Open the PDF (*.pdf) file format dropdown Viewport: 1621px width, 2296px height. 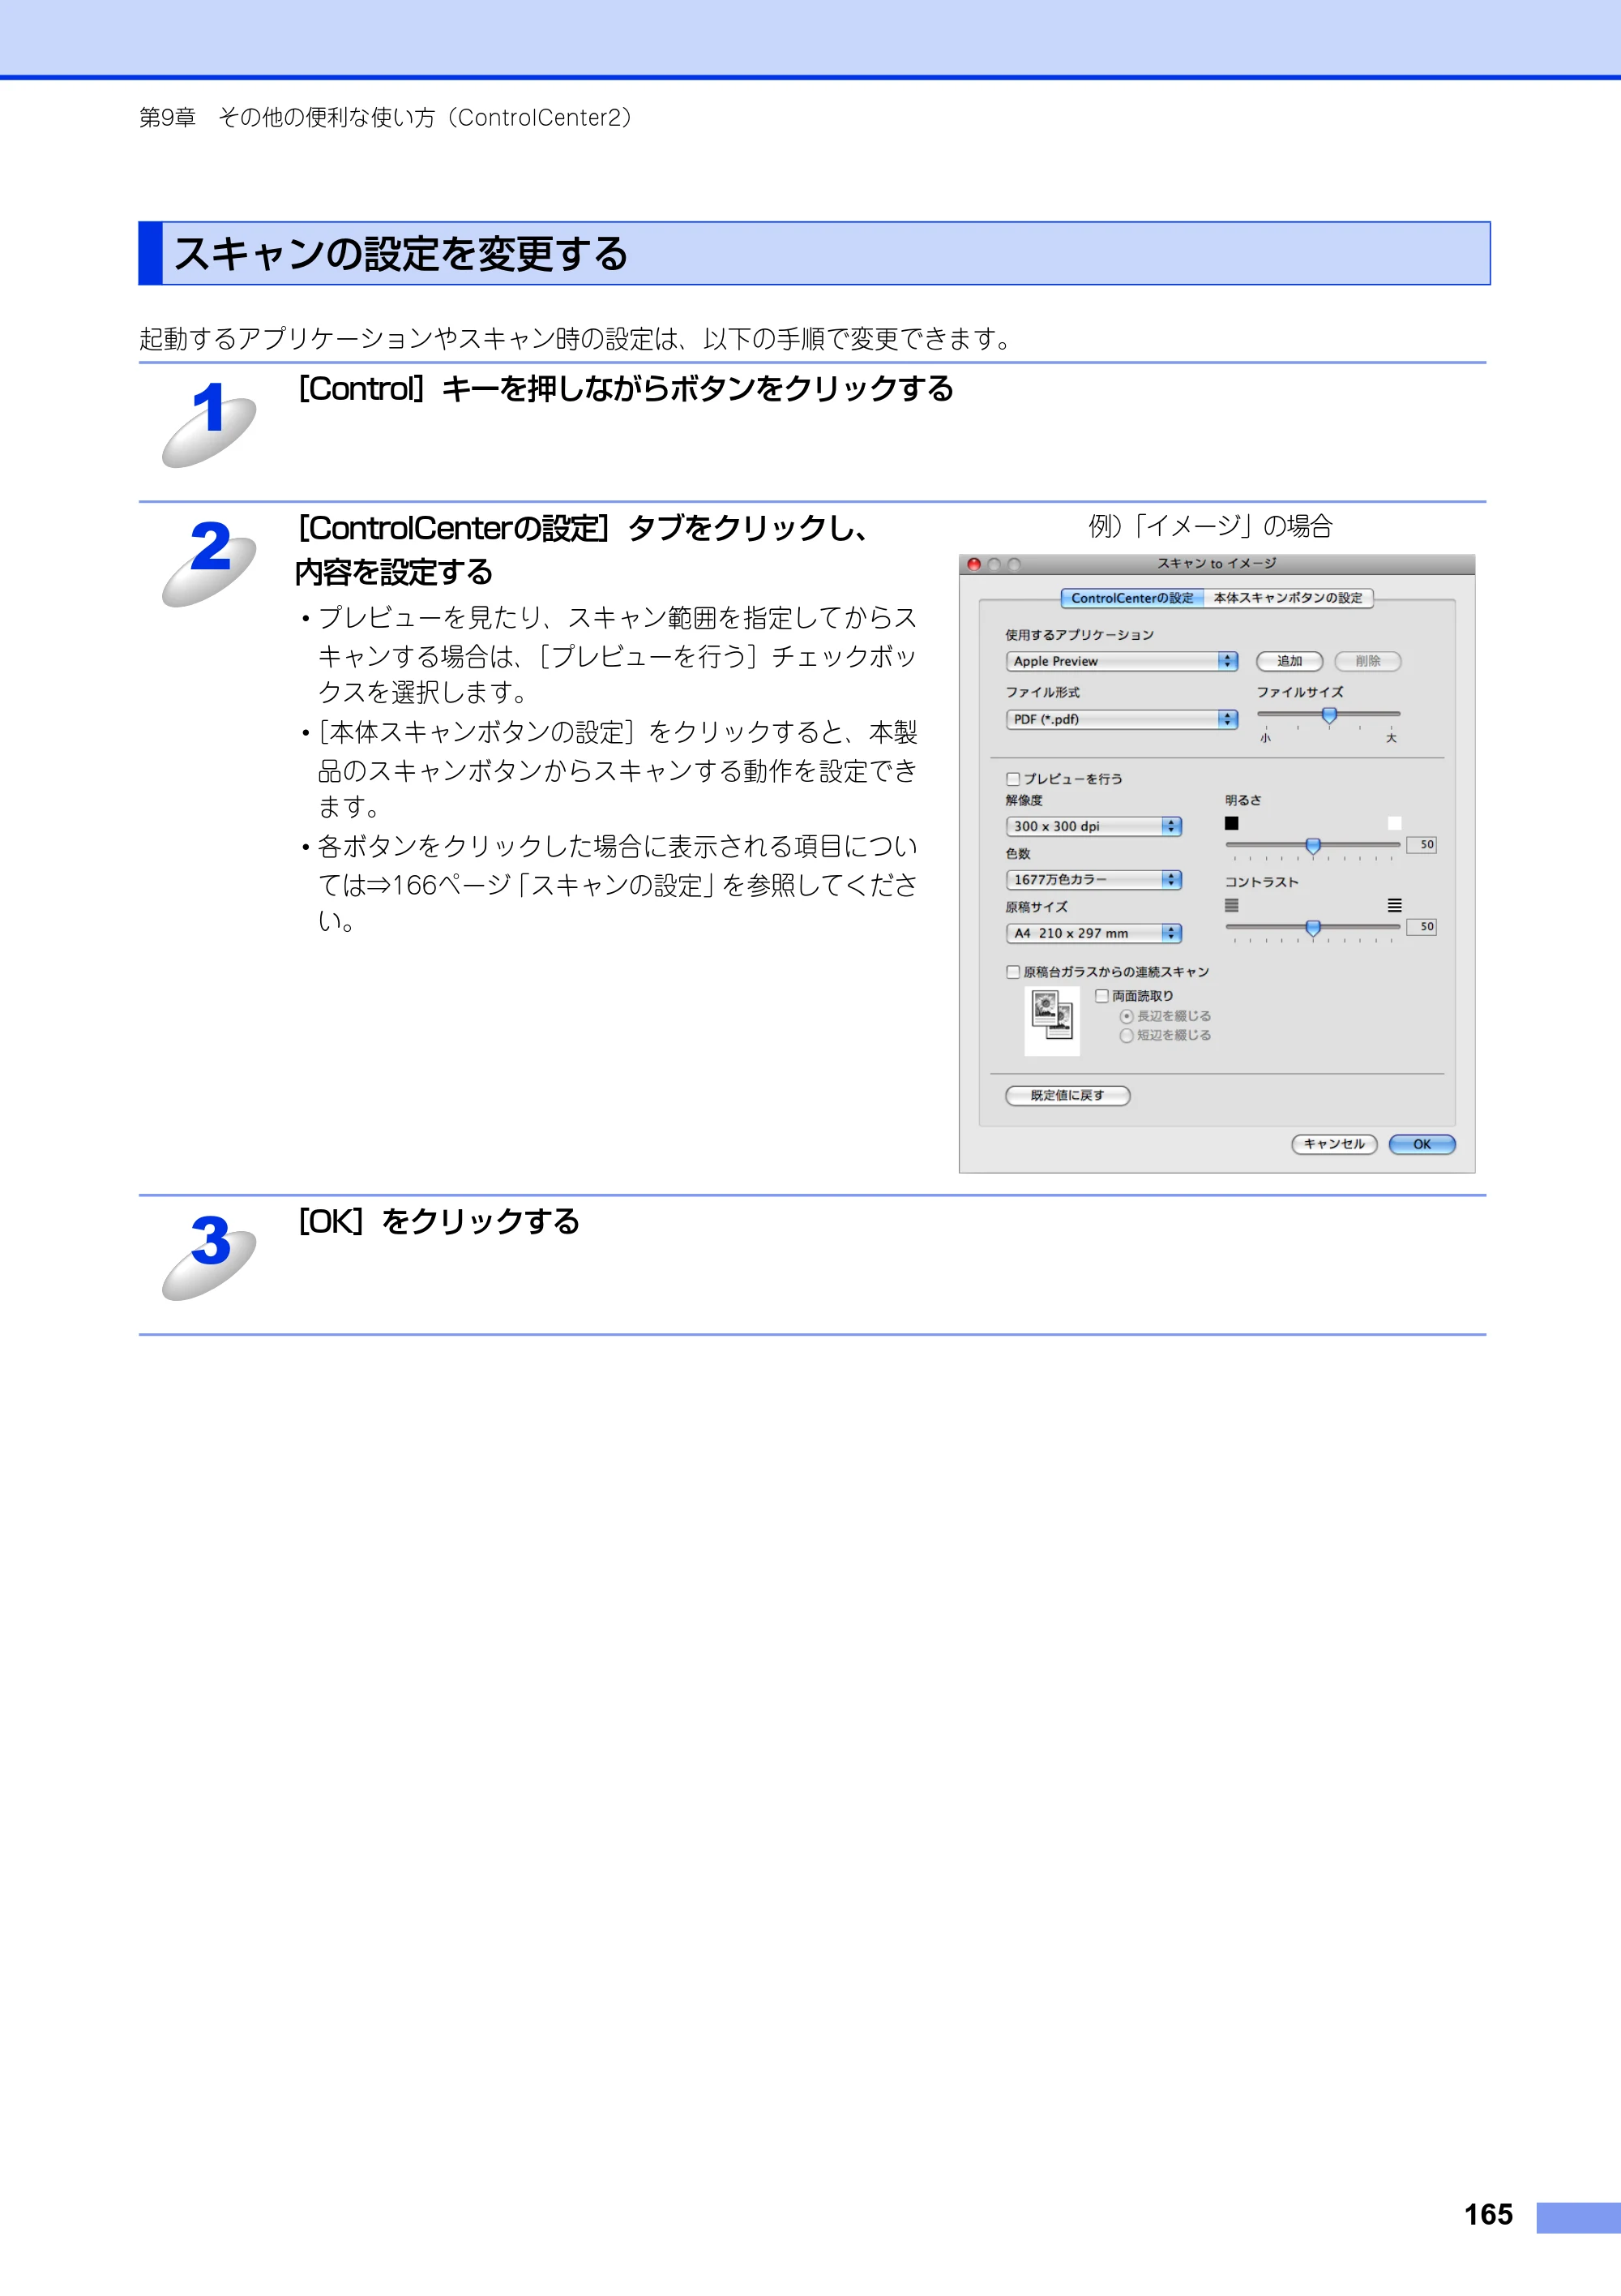point(1121,719)
